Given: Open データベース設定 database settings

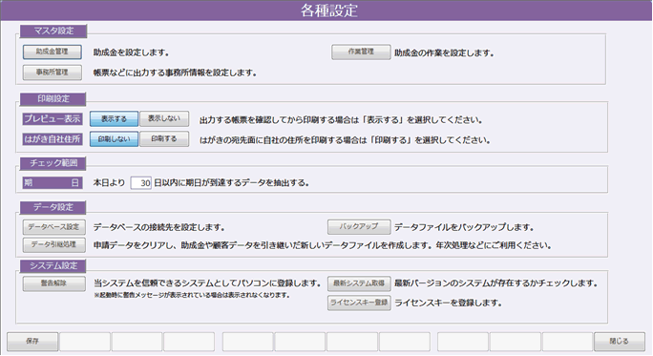Looking at the screenshot, I should click(x=53, y=227).
